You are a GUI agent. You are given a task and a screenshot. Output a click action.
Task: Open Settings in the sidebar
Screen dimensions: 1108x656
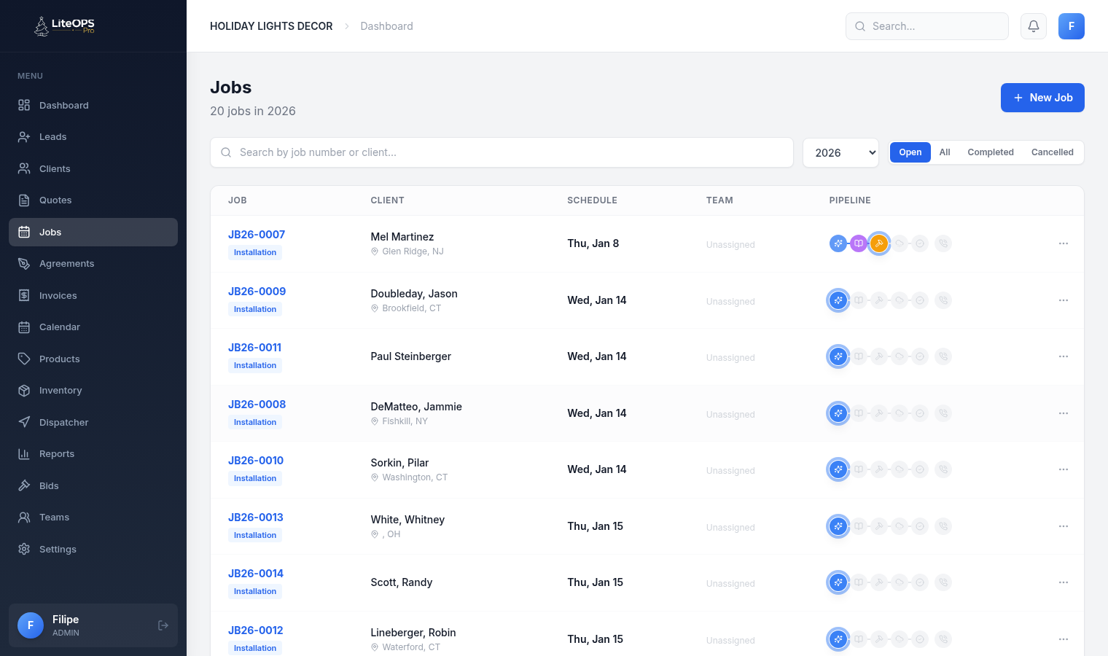tap(93, 549)
